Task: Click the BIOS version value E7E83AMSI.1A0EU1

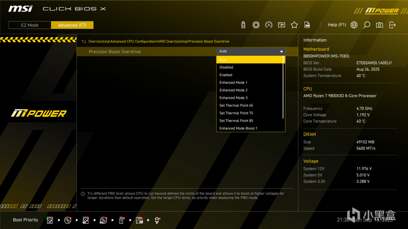Action: (374, 63)
